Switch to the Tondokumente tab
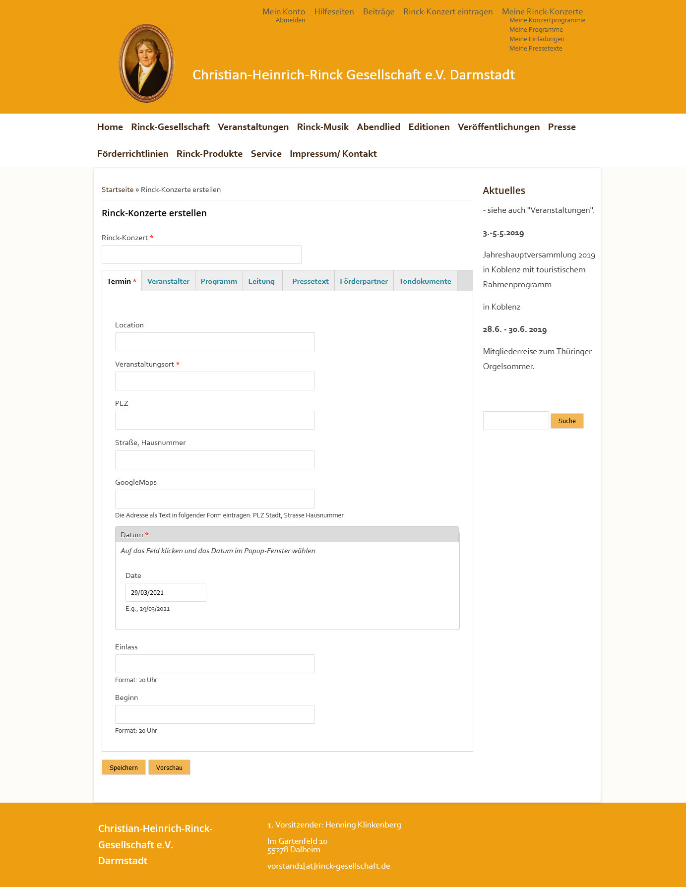Screen dimensions: 686x887 (x=425, y=281)
